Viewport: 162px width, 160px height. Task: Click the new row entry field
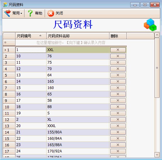[71, 43]
